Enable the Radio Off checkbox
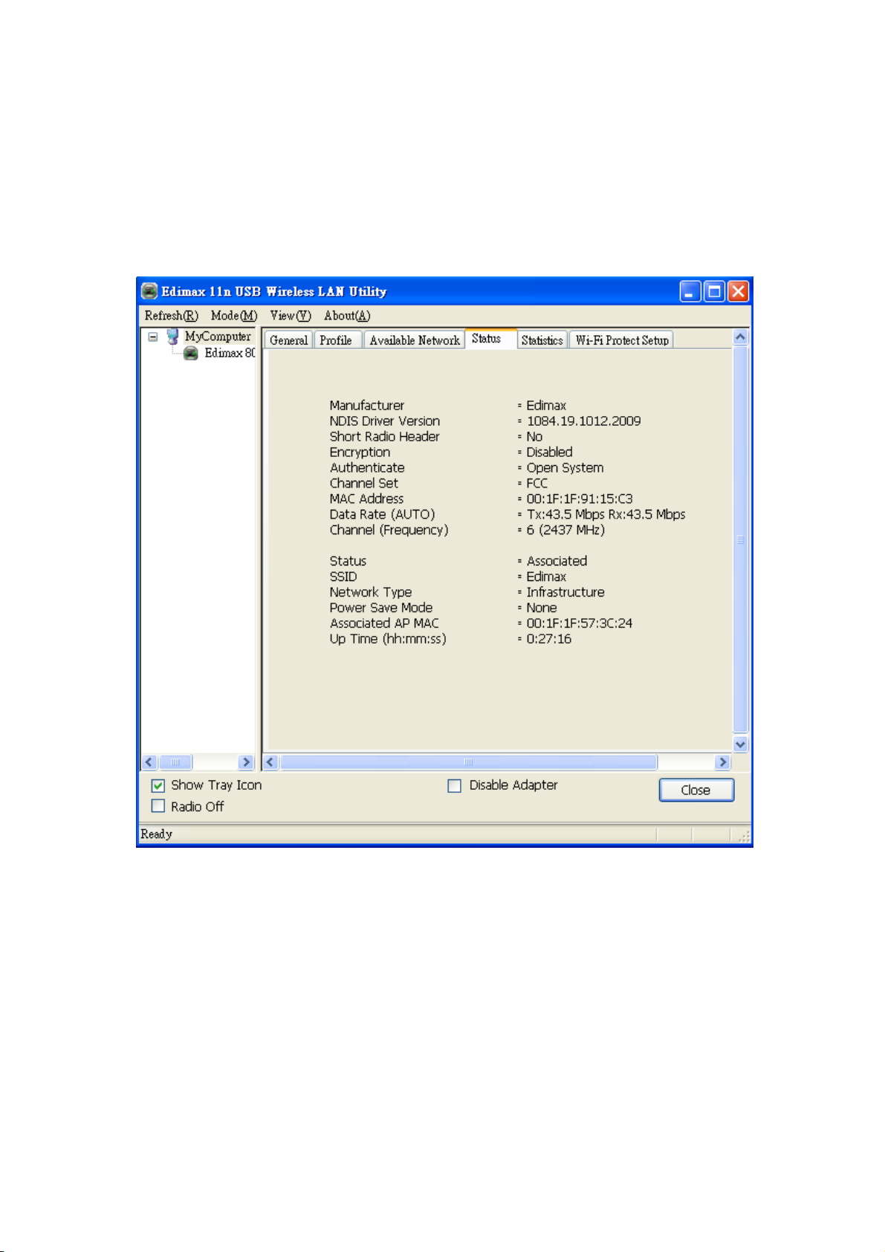 [158, 806]
